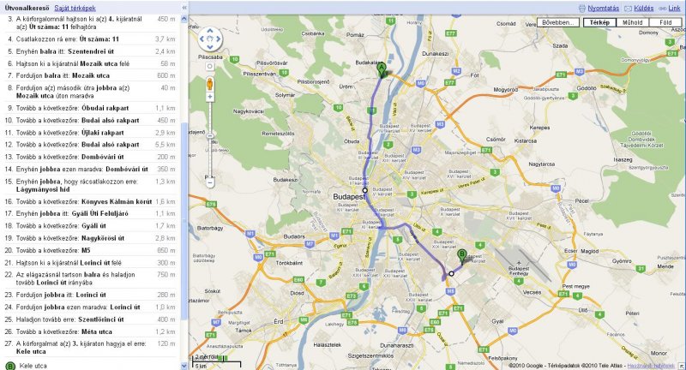686x370 pixels.
Task: Click the Nyomtatás print link
Action: click(x=603, y=8)
